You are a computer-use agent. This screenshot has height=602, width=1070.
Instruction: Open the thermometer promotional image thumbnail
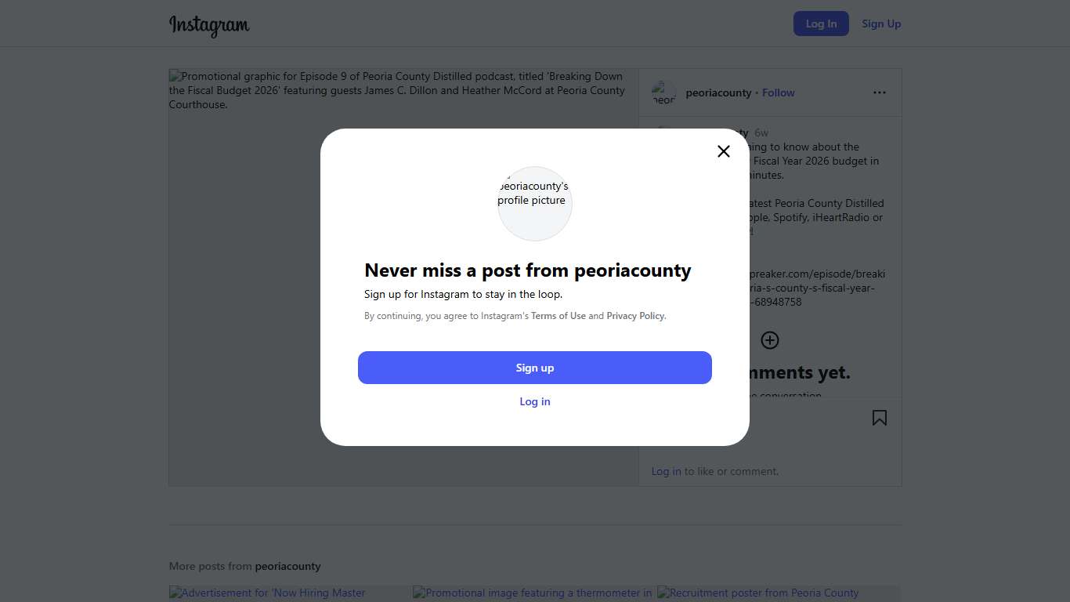pos(534,593)
